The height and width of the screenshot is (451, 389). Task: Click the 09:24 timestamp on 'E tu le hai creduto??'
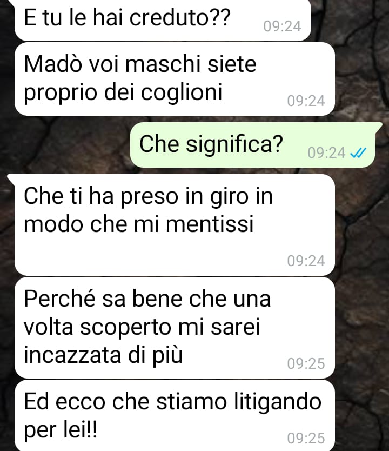(x=282, y=26)
